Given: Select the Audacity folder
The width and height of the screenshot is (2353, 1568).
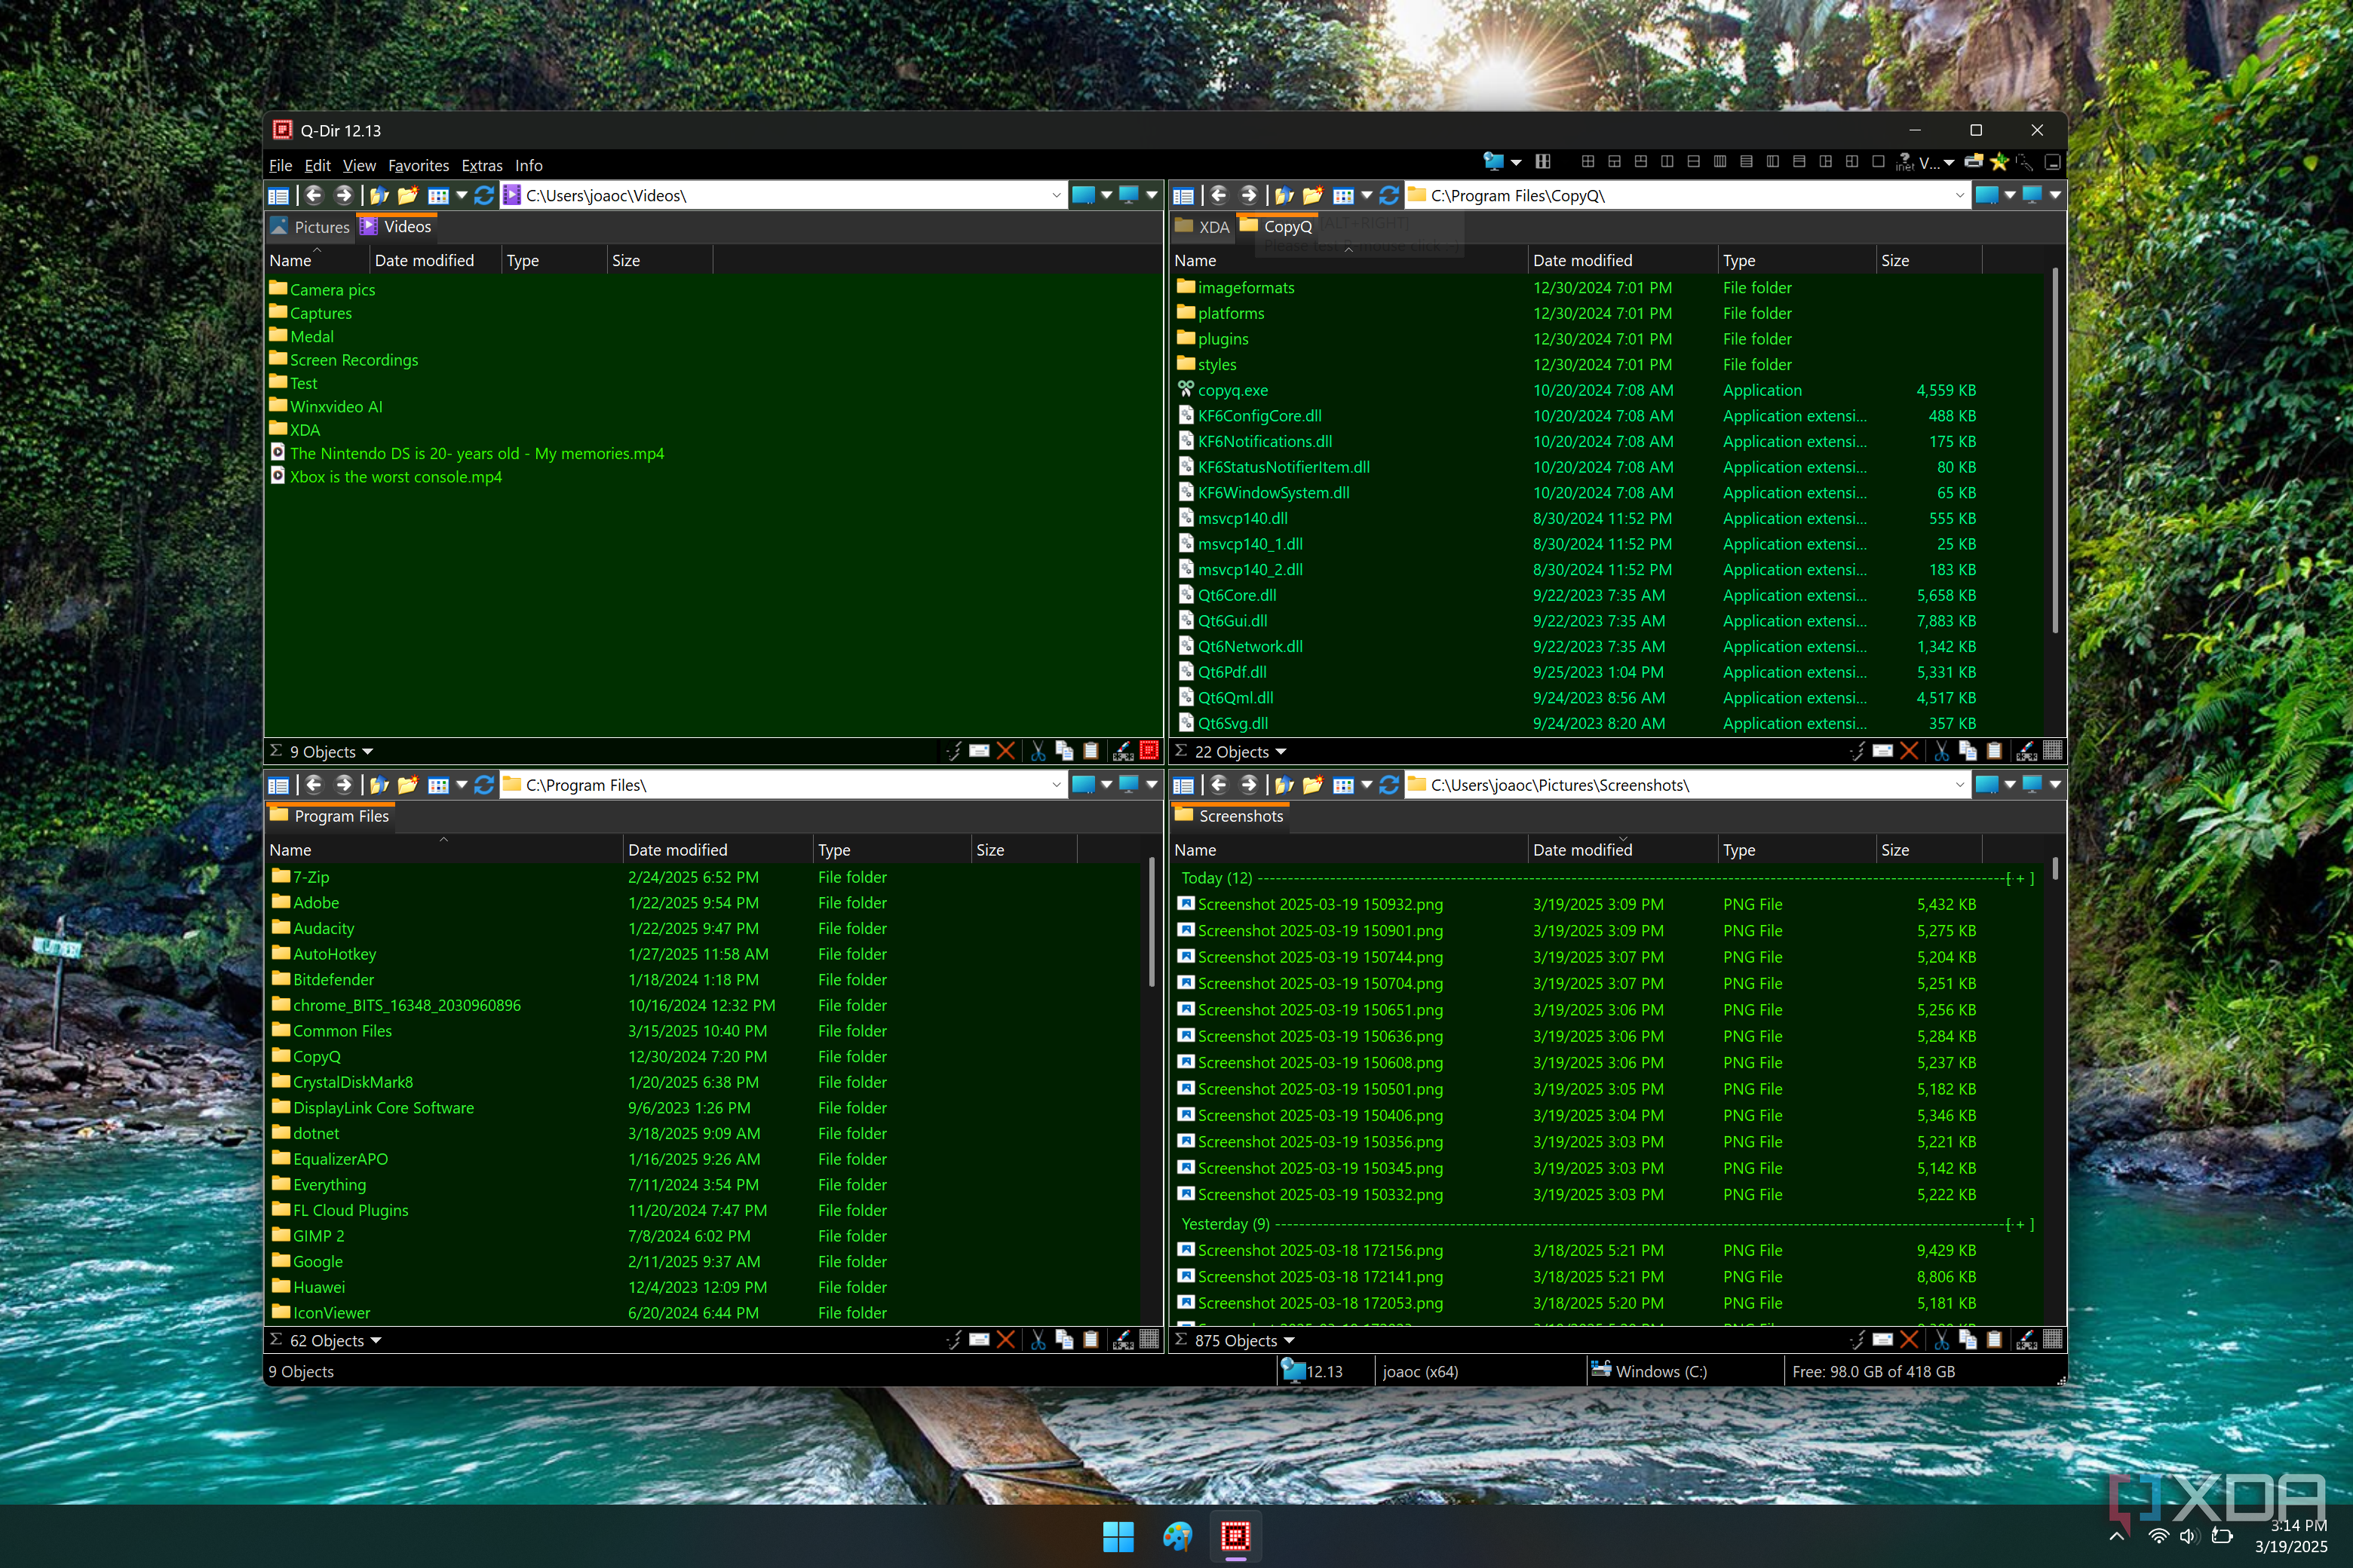Looking at the screenshot, I should [323, 928].
